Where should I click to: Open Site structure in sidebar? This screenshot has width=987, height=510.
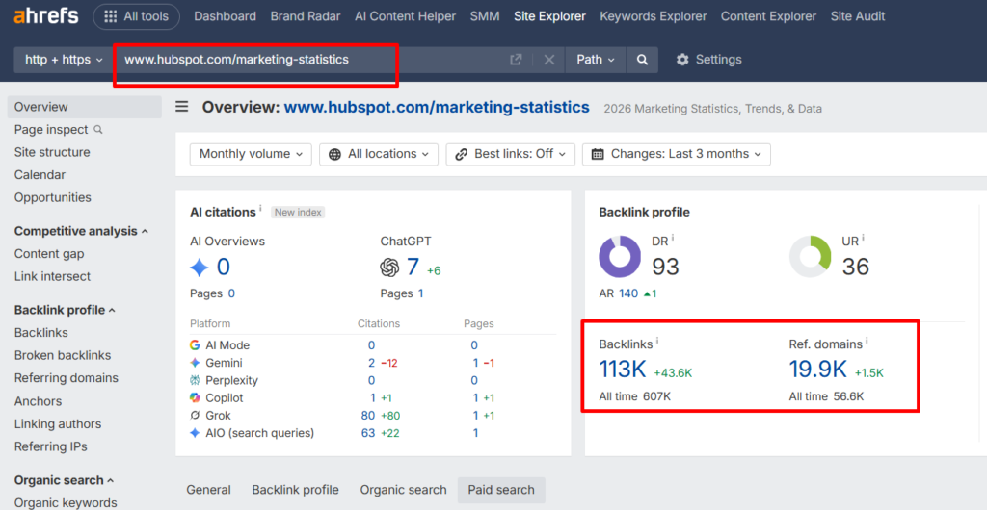tap(52, 152)
